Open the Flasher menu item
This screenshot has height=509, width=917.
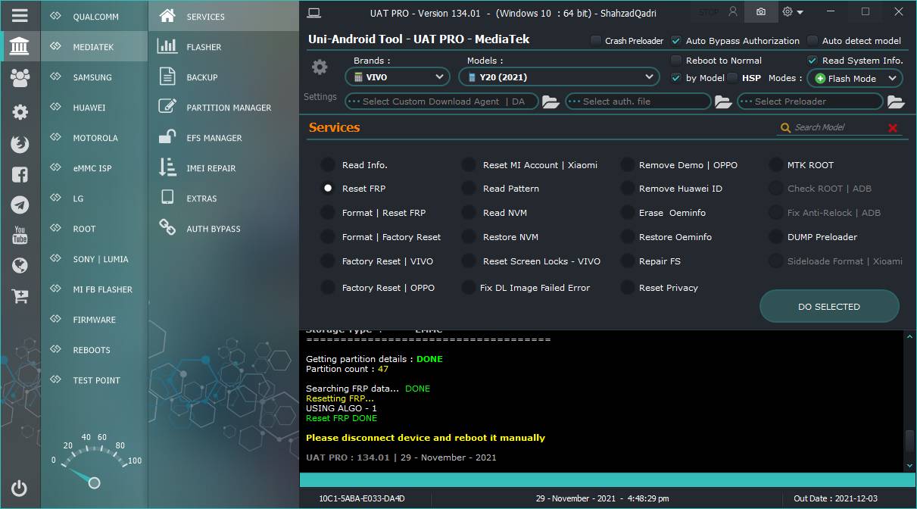pyautogui.click(x=223, y=46)
